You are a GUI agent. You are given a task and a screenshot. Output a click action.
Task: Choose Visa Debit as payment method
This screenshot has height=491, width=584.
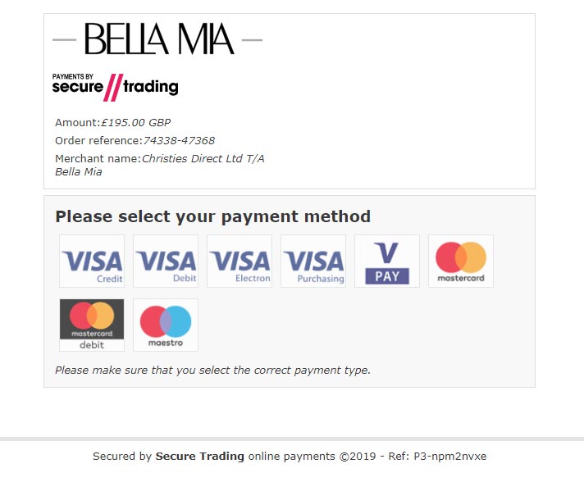166,261
